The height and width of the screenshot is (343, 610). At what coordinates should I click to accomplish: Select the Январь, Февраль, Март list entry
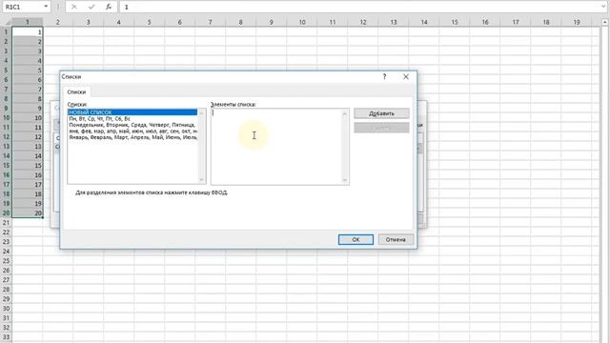pyautogui.click(x=132, y=137)
